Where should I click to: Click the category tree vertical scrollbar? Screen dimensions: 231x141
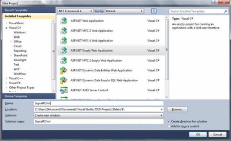[x=54, y=51]
